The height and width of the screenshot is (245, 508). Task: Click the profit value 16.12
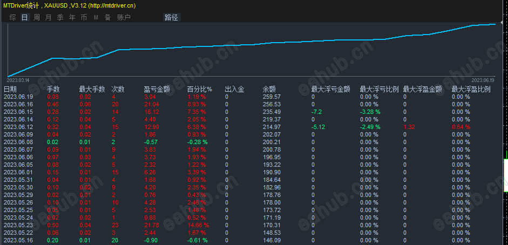point(151,112)
